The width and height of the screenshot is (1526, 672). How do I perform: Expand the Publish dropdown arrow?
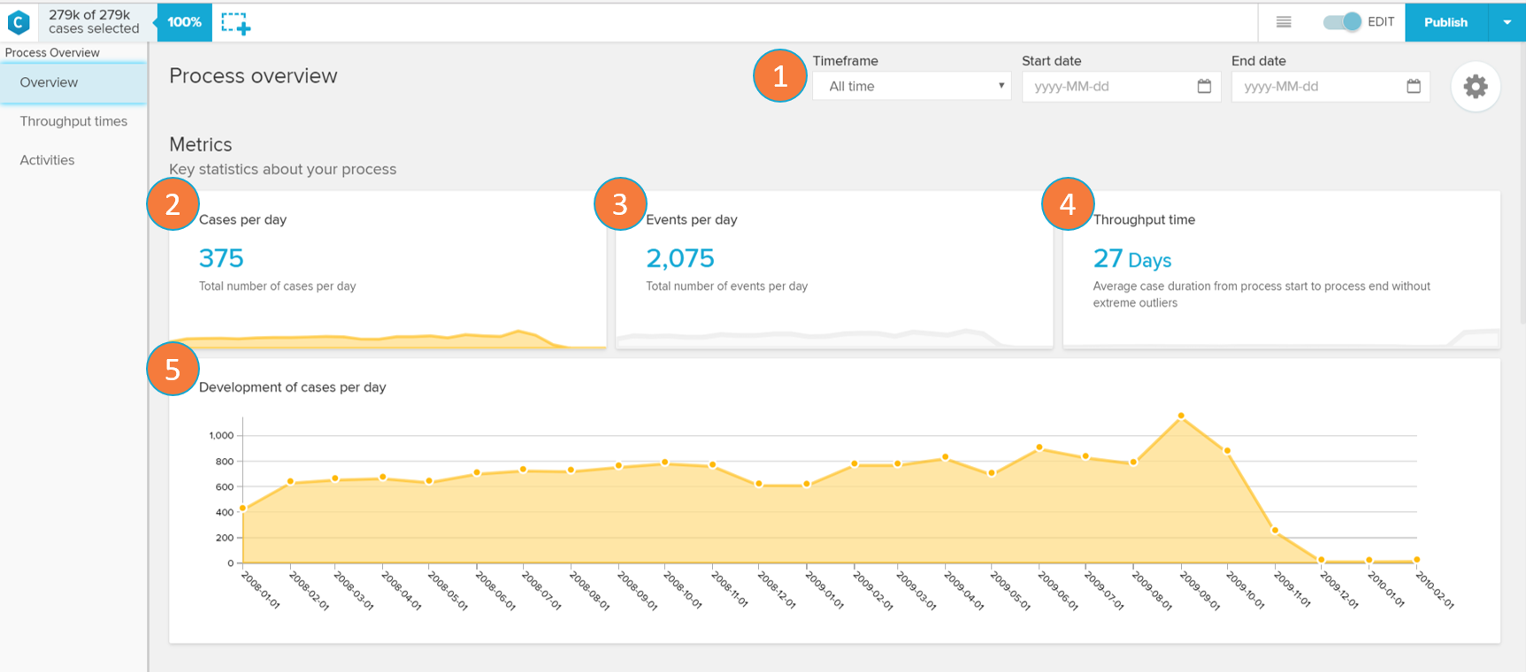coord(1507,22)
